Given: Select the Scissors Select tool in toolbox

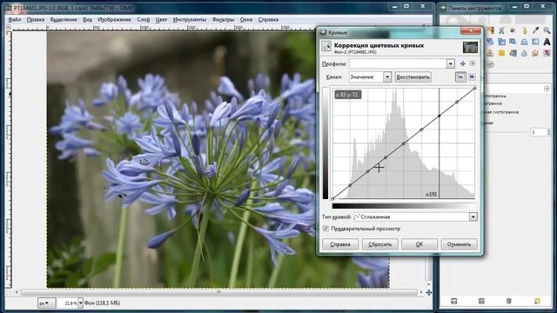Looking at the screenshot, I should 501,31.
